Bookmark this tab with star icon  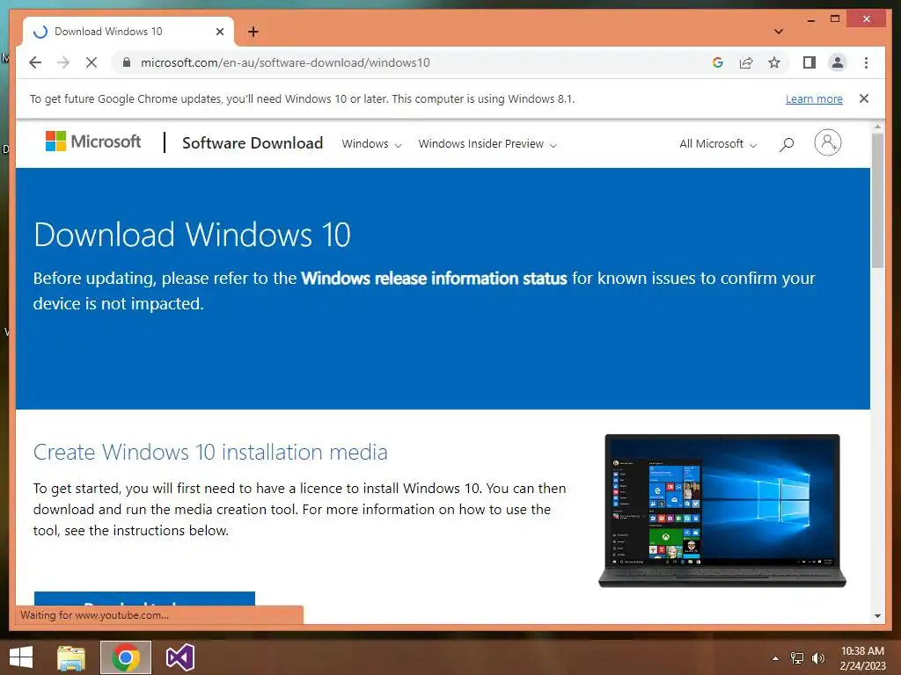point(774,62)
